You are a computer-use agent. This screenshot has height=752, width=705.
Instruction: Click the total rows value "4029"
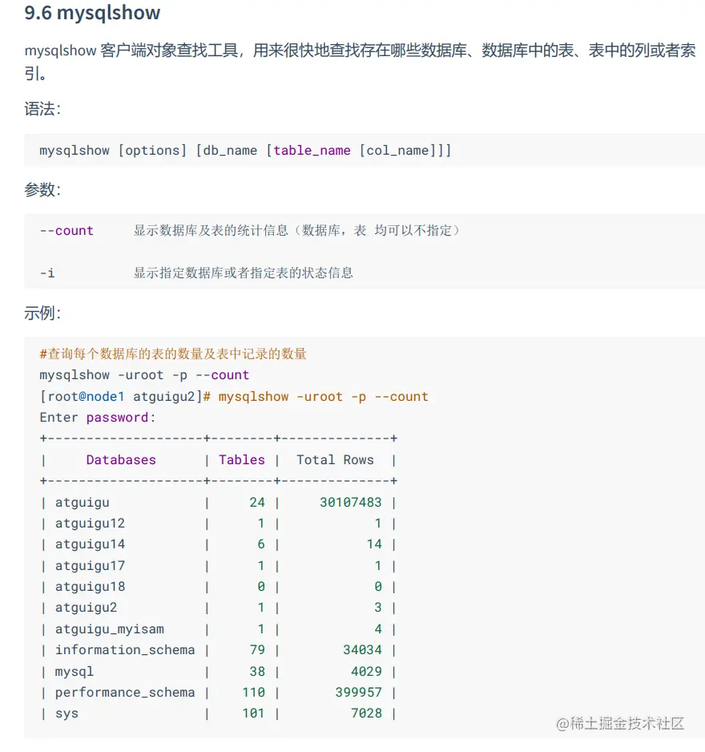click(x=366, y=672)
